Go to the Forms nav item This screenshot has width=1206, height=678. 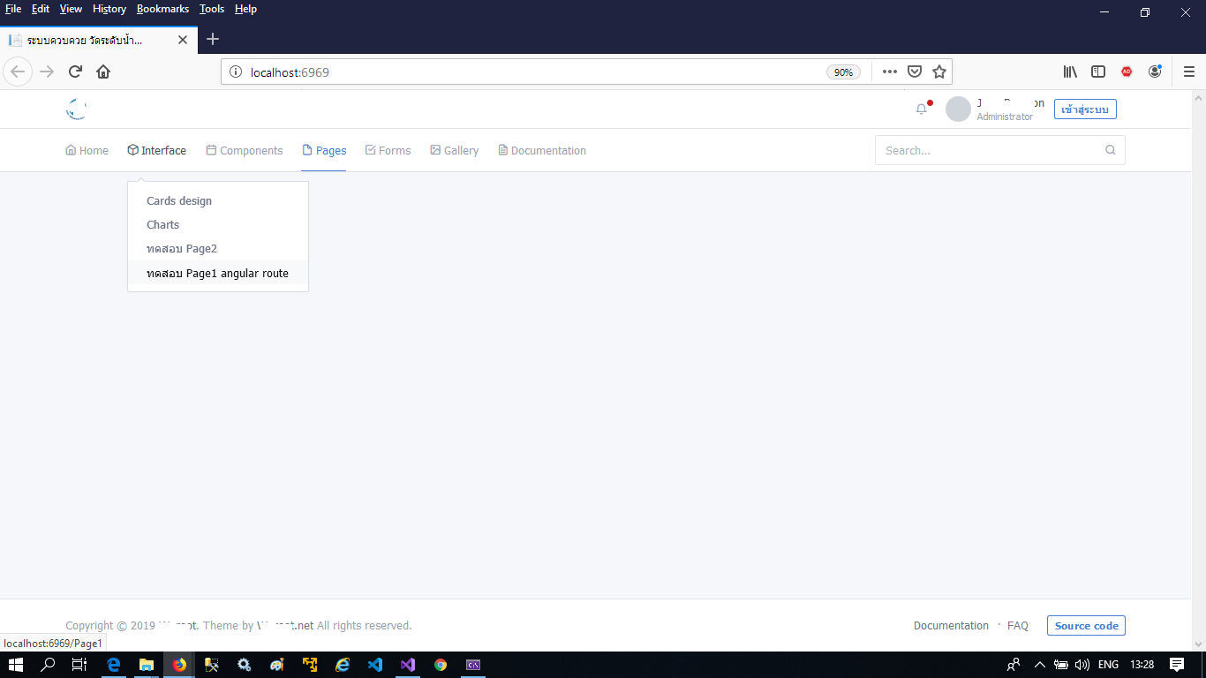[388, 150]
